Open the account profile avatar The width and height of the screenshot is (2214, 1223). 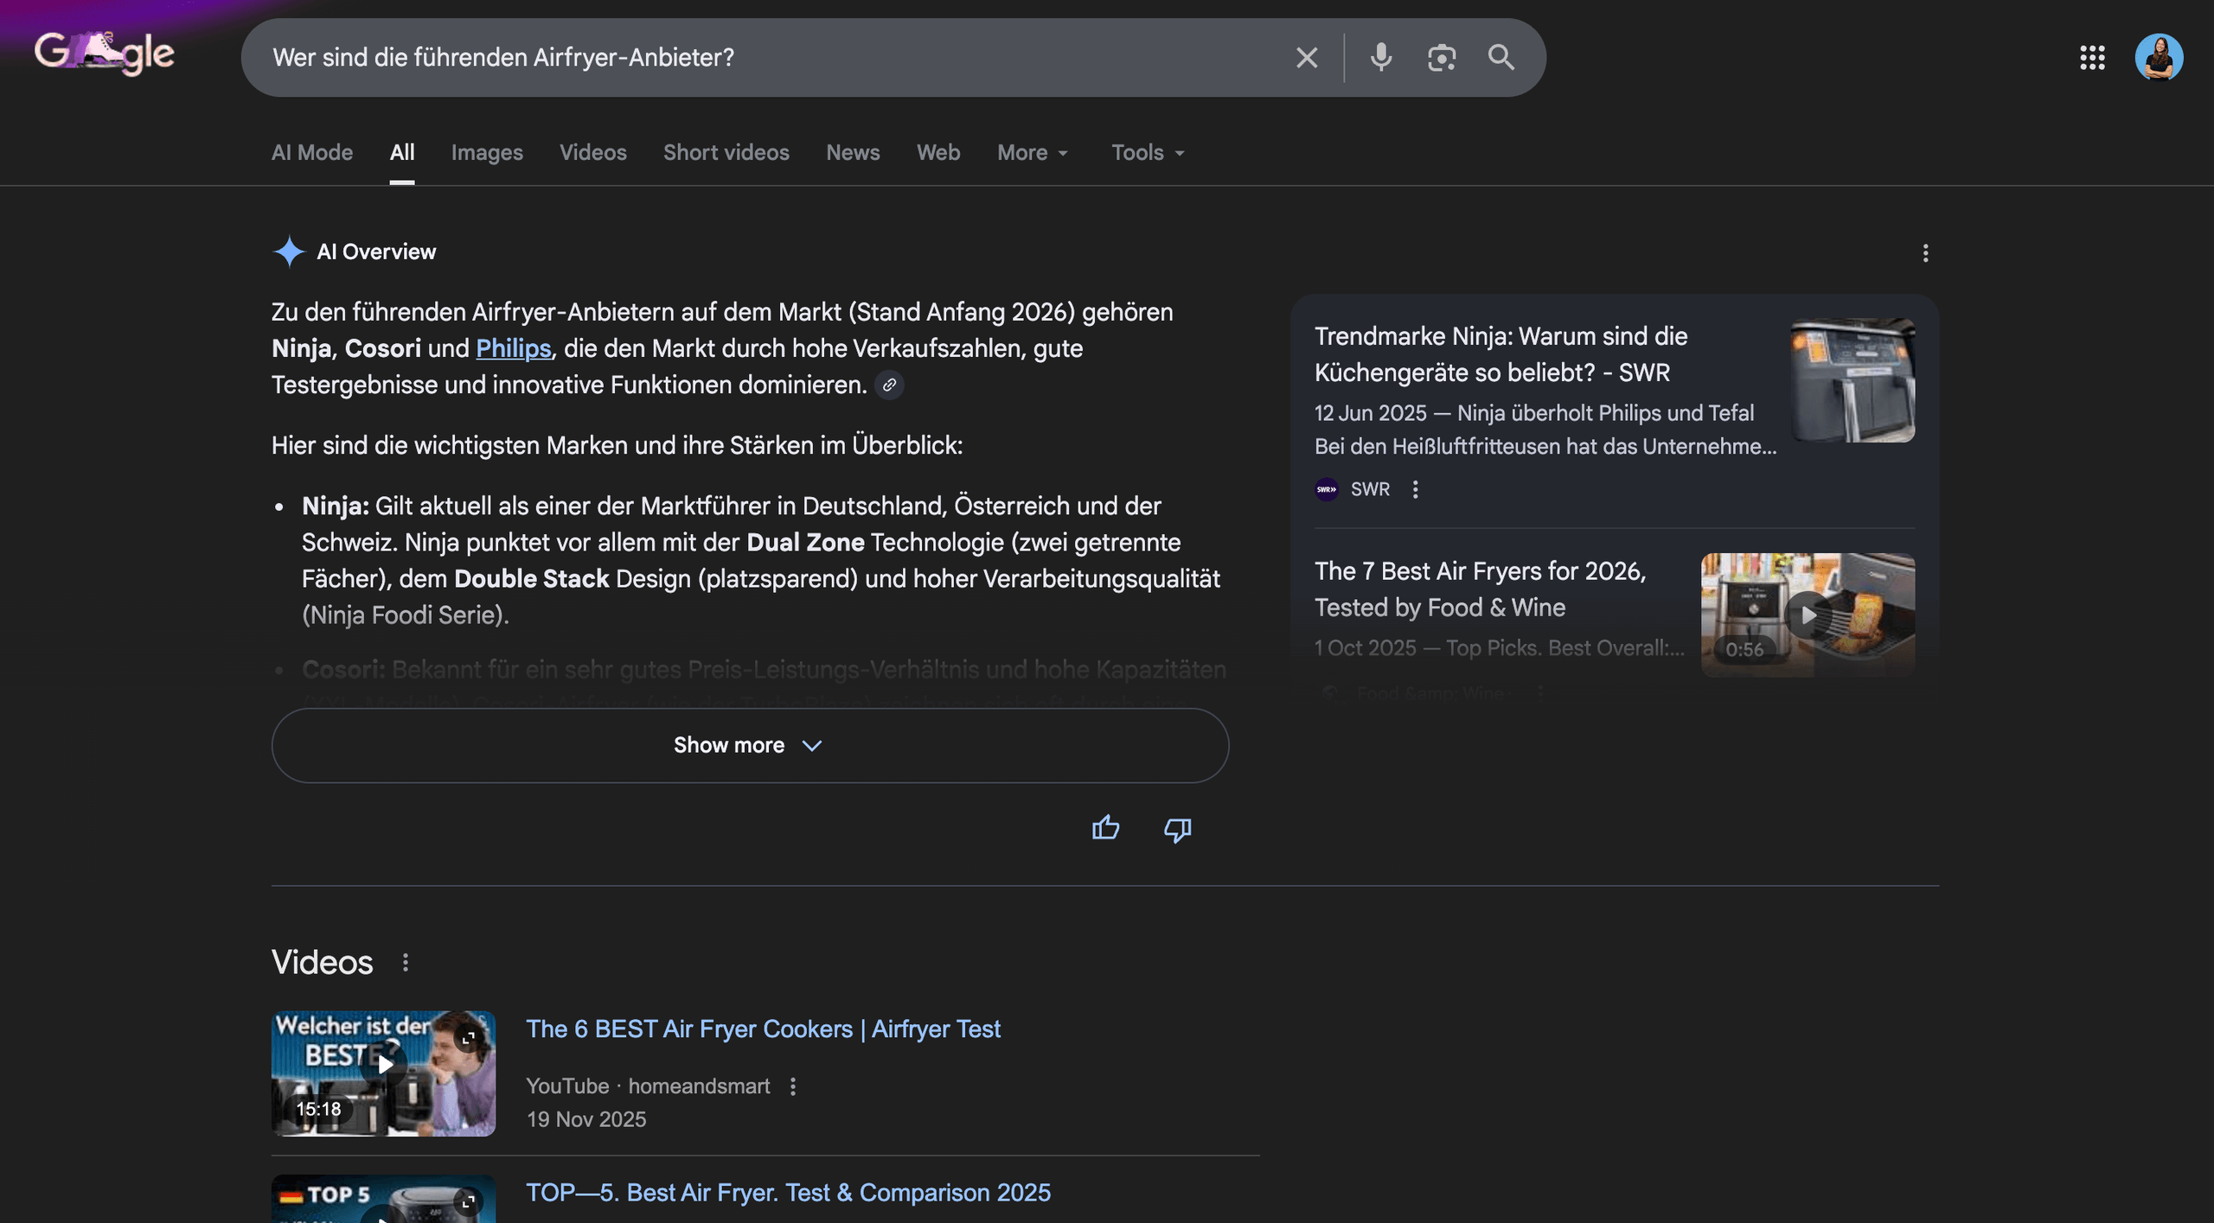pyautogui.click(x=2158, y=58)
